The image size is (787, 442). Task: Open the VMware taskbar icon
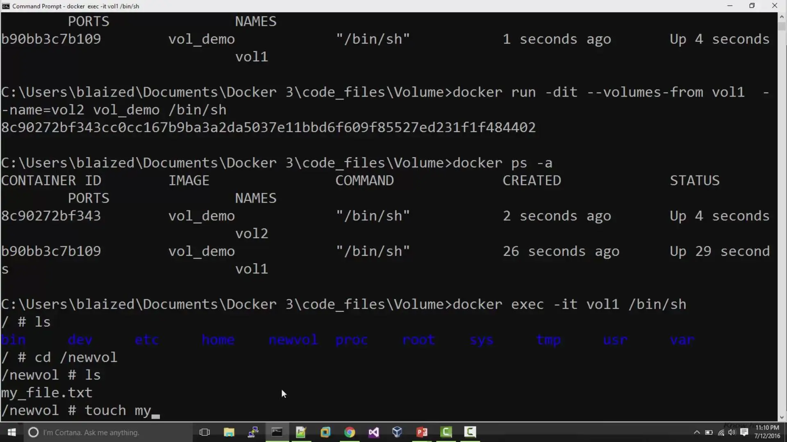[x=325, y=432]
